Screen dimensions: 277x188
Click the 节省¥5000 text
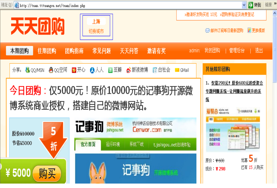click(22, 143)
